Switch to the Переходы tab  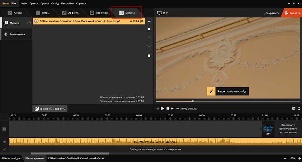pos(99,13)
